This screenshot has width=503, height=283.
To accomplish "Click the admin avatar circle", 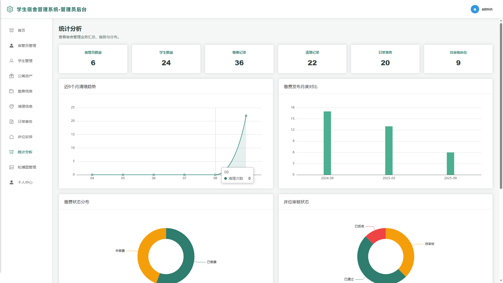I will click(475, 9).
